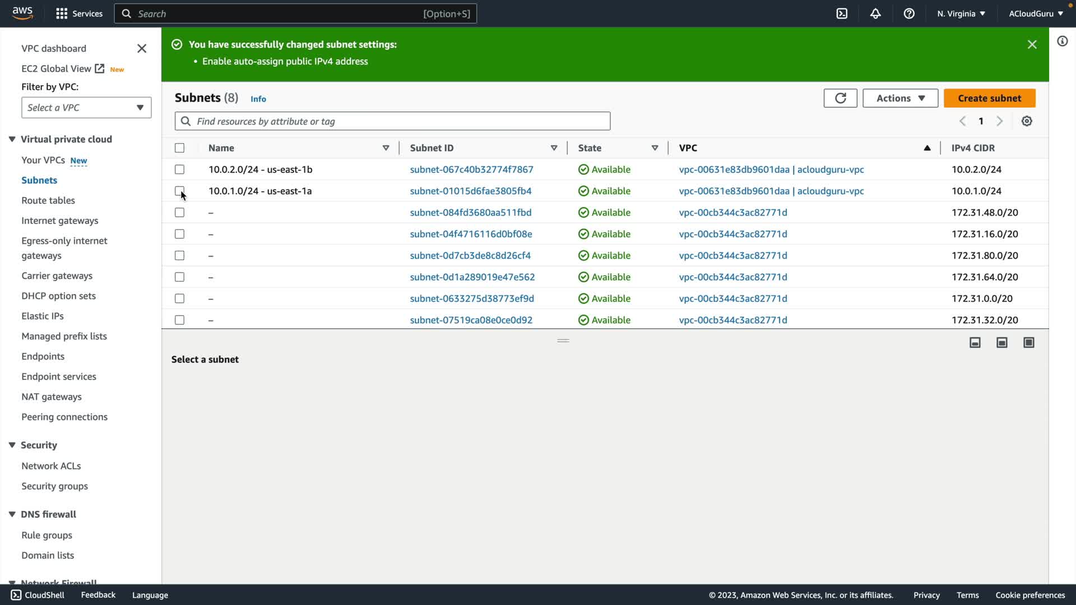Open table preferences gear icon

1027,121
